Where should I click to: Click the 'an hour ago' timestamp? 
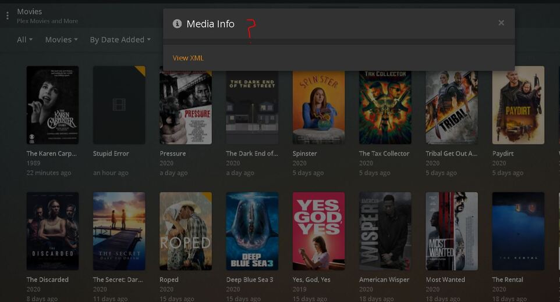(111, 172)
